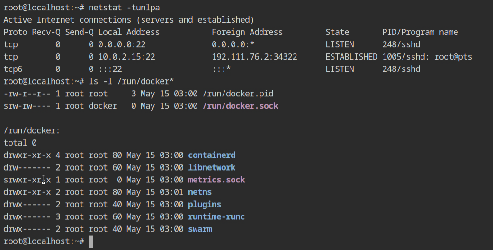Viewport: 493px width, 250px height.
Task: Click the libnetwork directory entry
Action: (212, 167)
